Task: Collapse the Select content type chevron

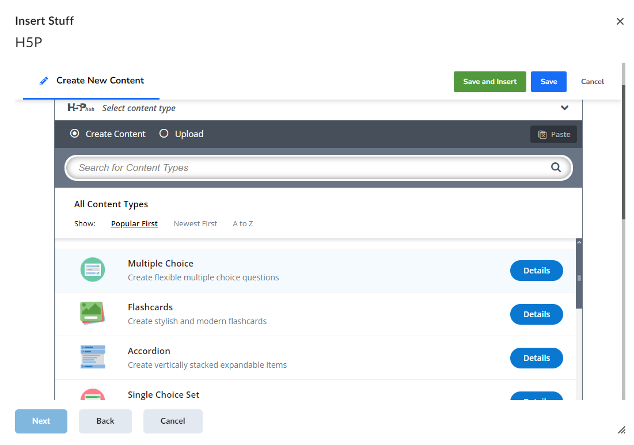Action: pos(564,108)
